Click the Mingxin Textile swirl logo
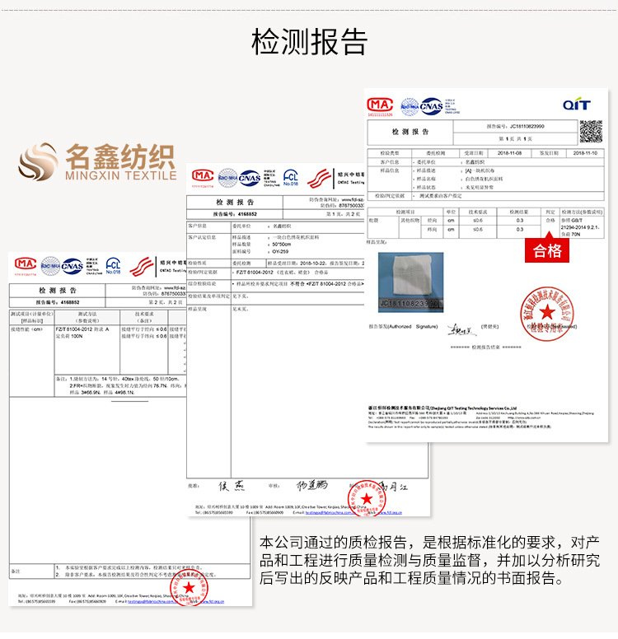Viewport: 618px width, 639px height. click(38, 161)
